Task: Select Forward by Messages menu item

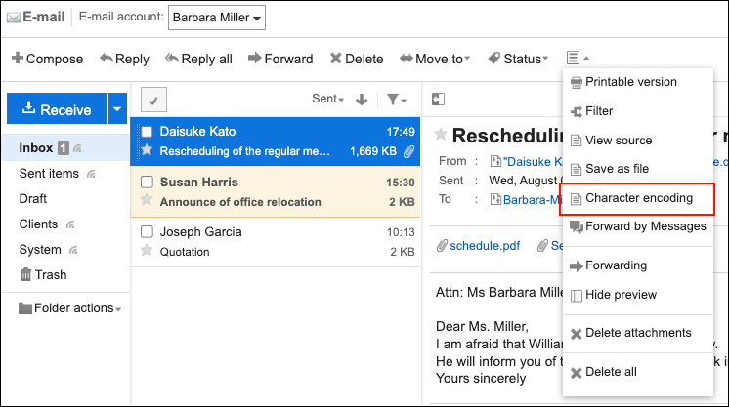Action: click(638, 226)
